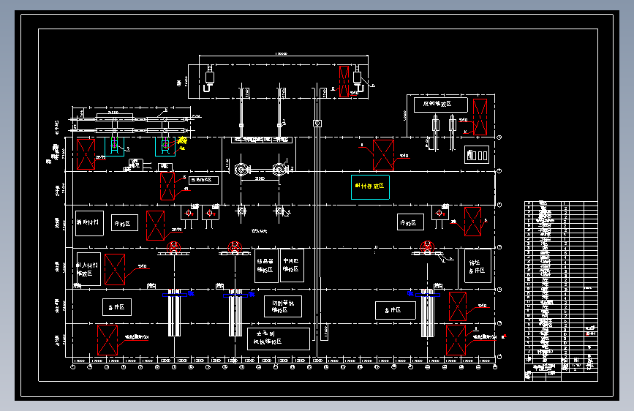Select the left 冷坯区 box

[124, 223]
